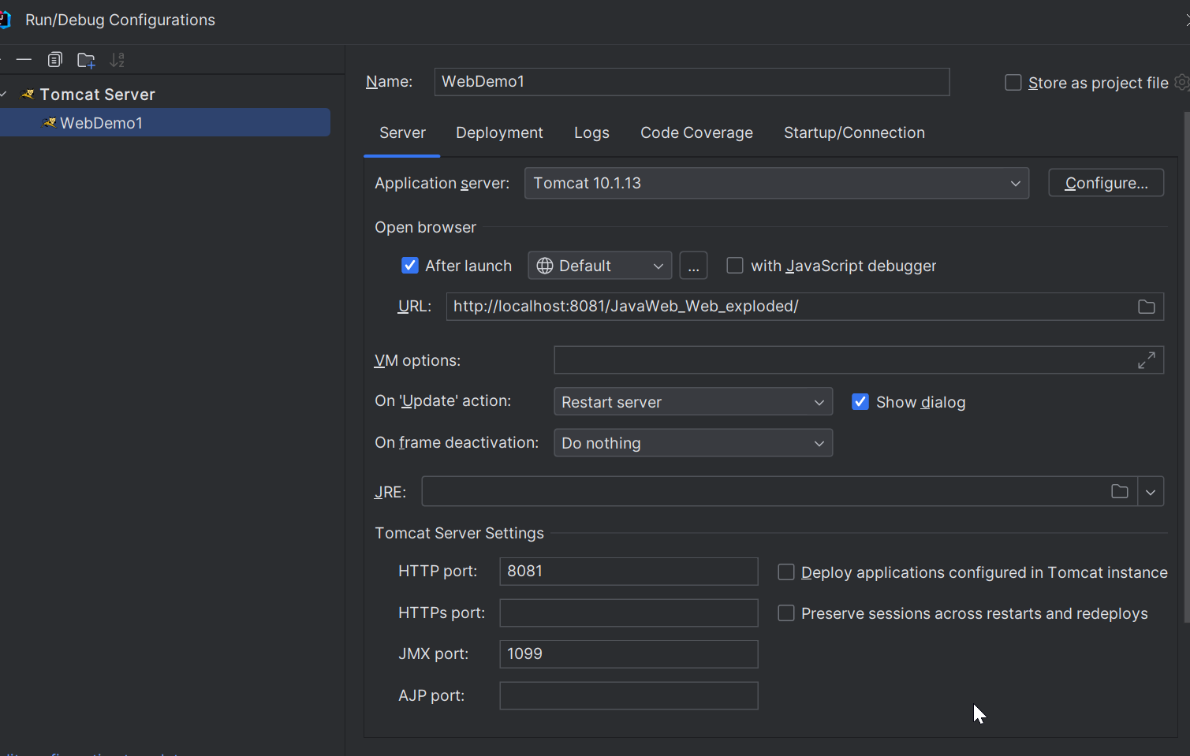The height and width of the screenshot is (756, 1190).
Task: Click the Copy Configuration icon
Action: pyautogui.click(x=54, y=60)
